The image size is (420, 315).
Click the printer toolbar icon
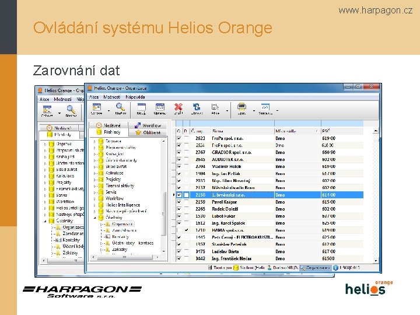tap(242, 107)
